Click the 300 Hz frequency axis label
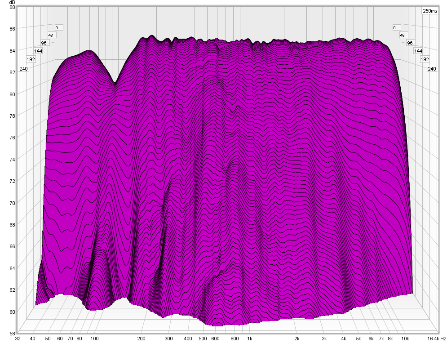Viewport: 447px width, 343px height. click(168, 339)
